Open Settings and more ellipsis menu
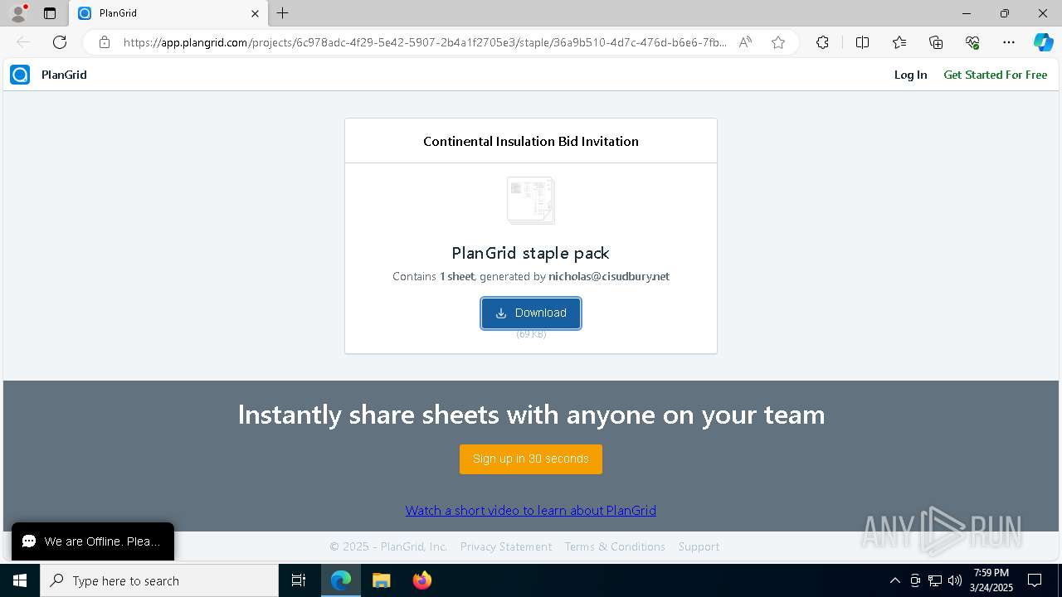 (x=1009, y=42)
